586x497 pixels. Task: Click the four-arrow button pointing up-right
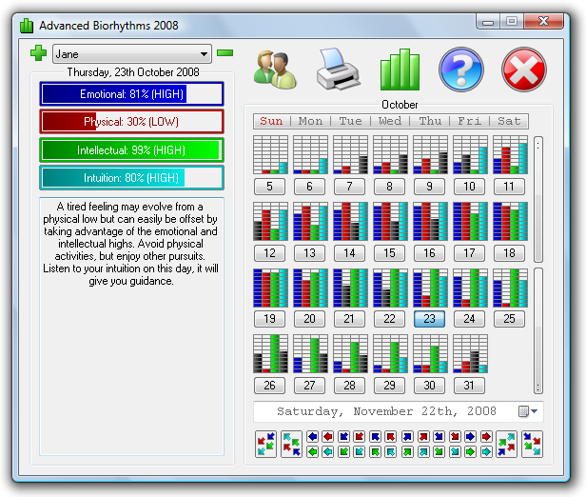507,444
